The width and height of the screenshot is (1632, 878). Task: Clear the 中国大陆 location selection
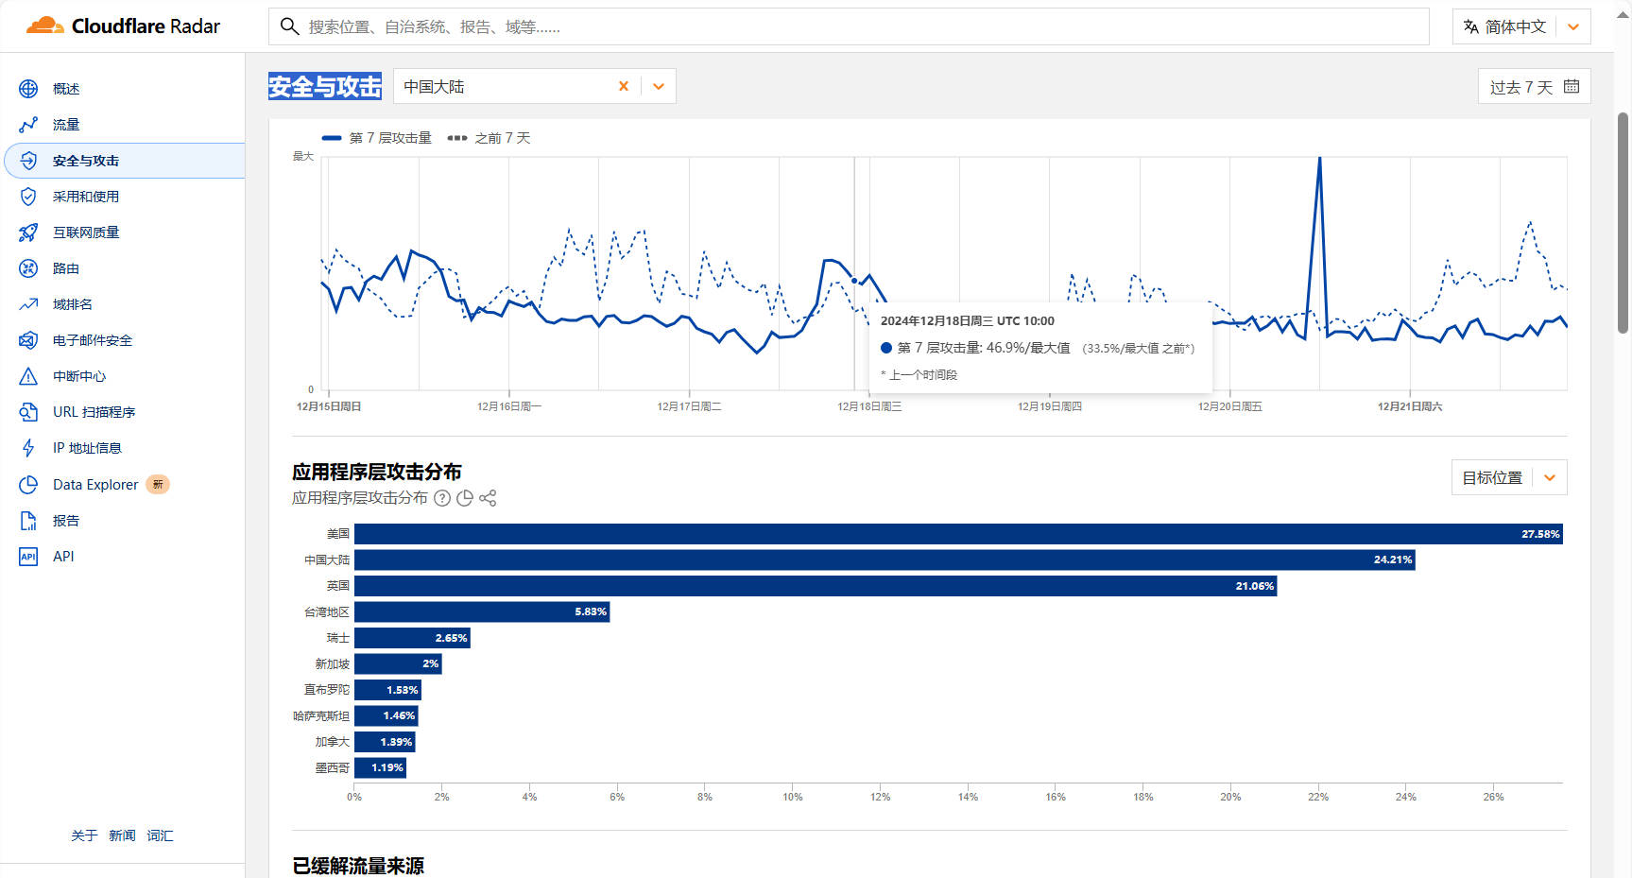click(624, 86)
